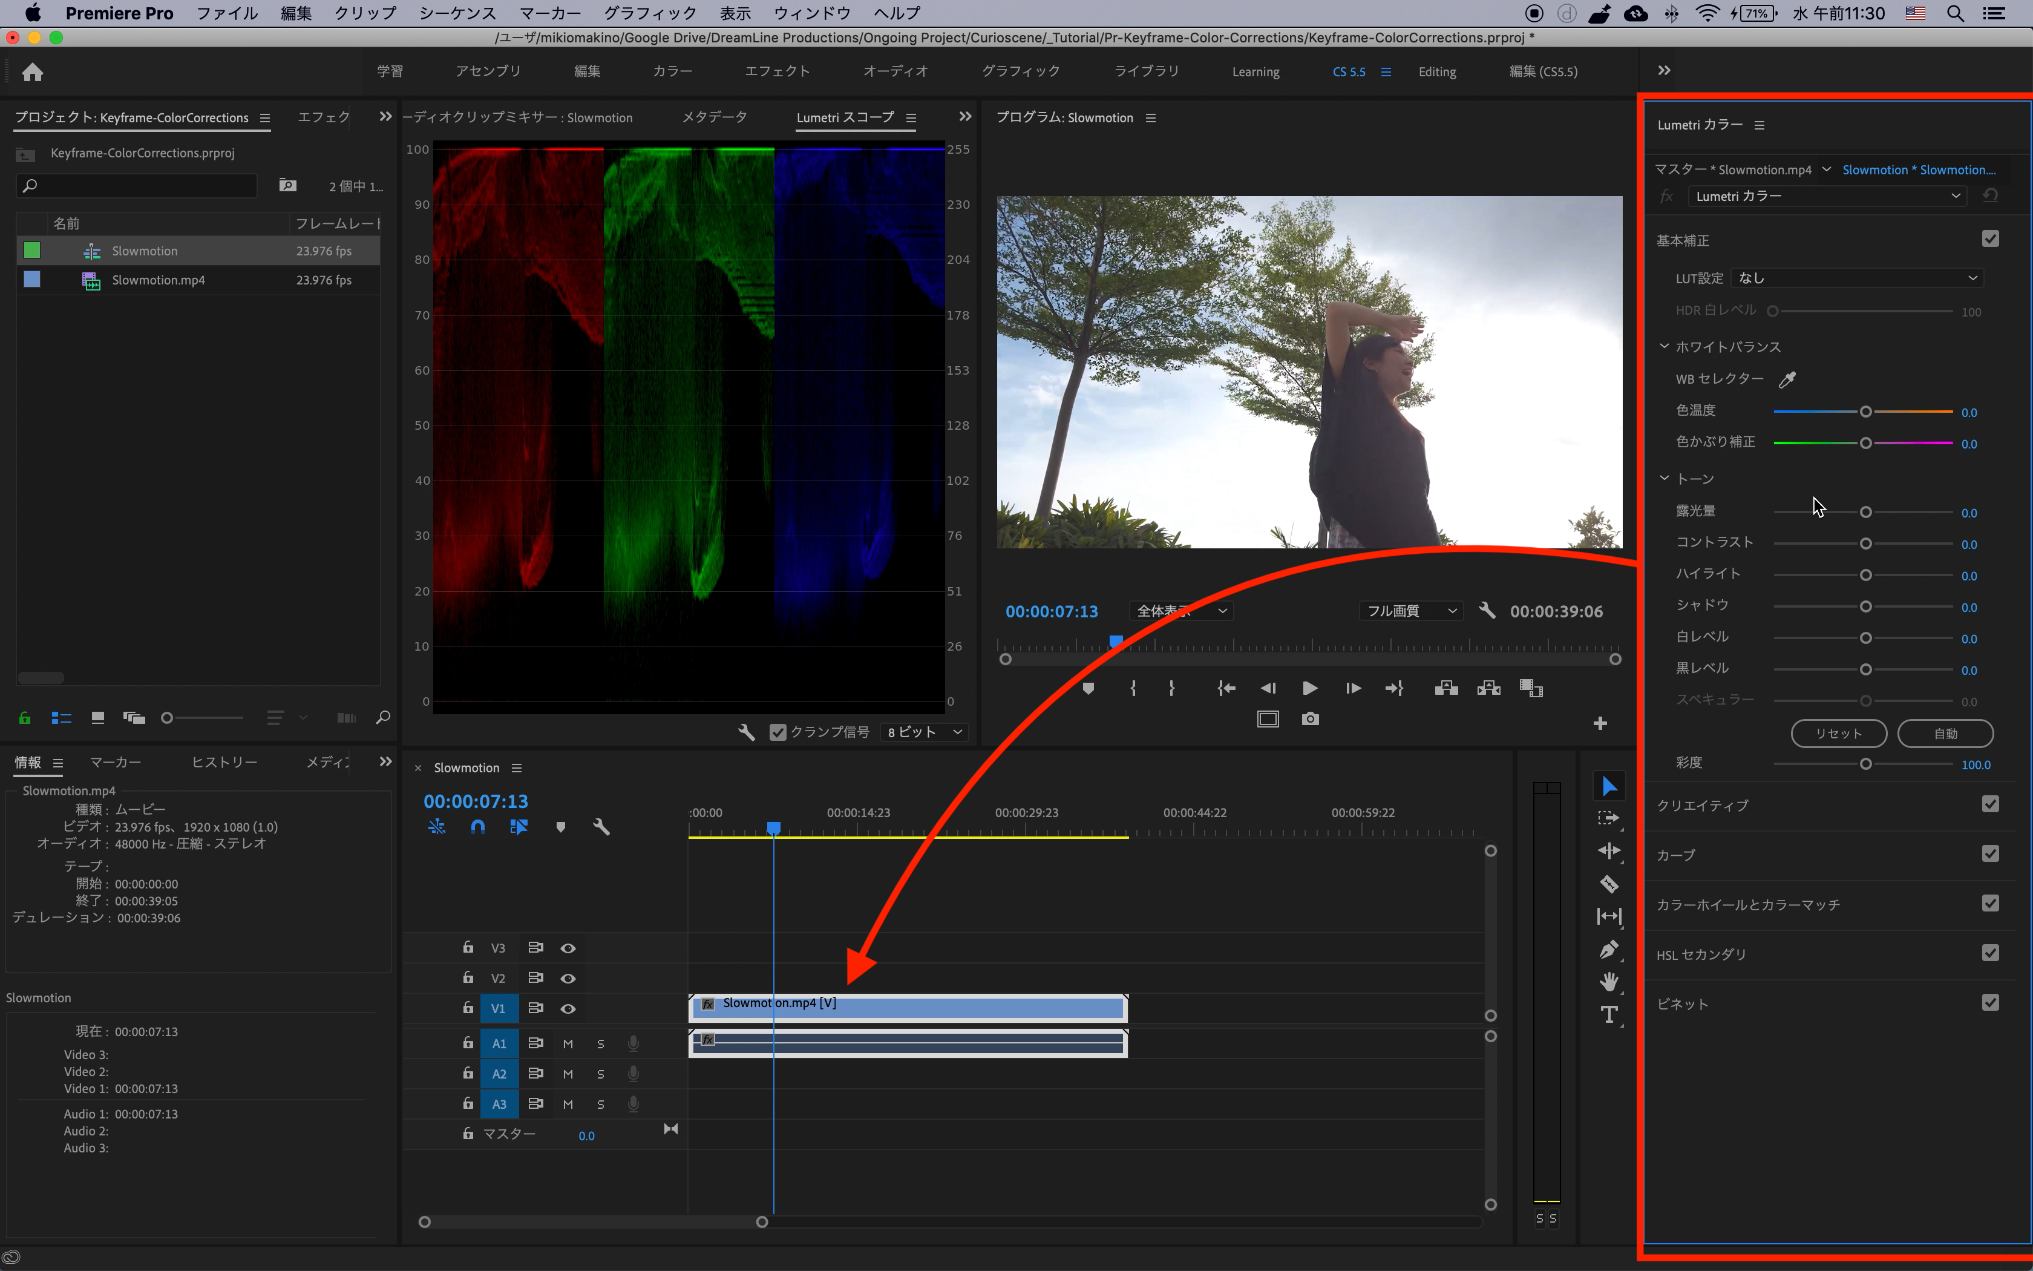Click the 自動 auto tone button
Screen dimensions: 2033x1271
(x=1945, y=733)
